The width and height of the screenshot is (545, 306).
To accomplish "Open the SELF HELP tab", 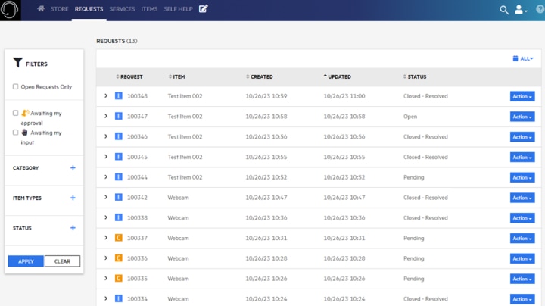I will click(x=179, y=9).
